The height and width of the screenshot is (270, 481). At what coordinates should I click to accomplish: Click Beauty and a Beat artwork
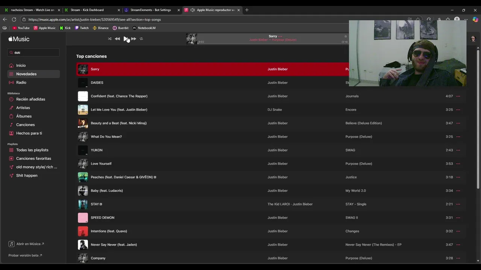tap(83, 123)
